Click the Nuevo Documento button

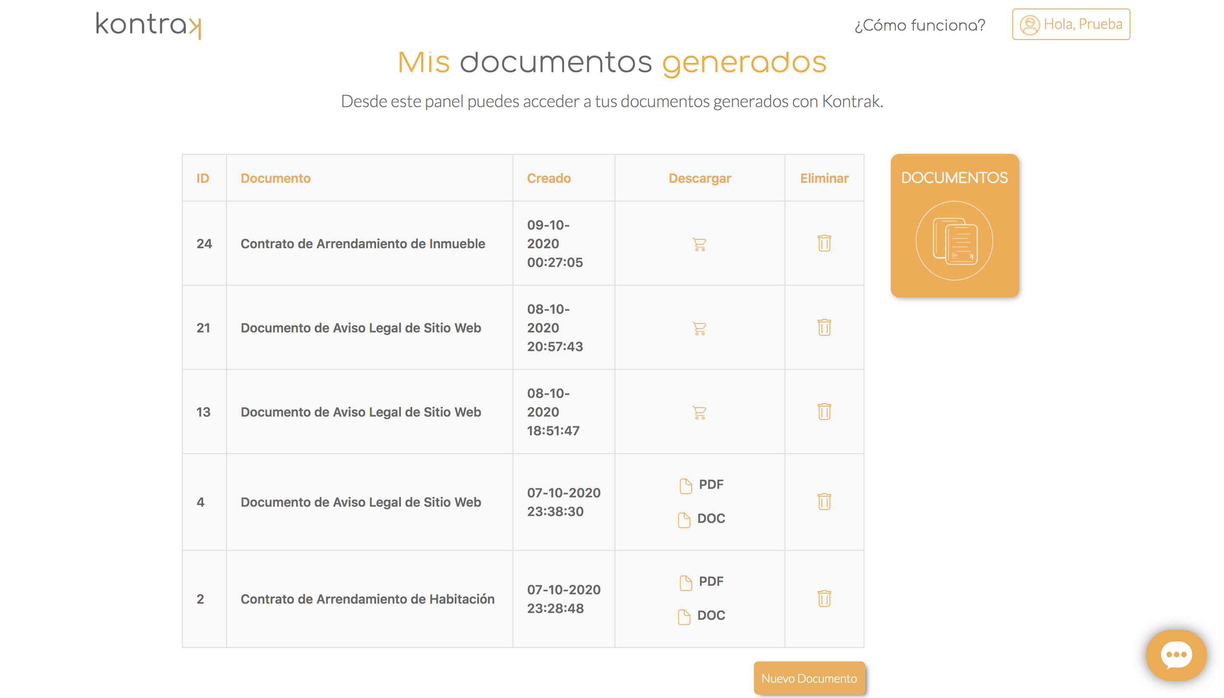(x=808, y=678)
